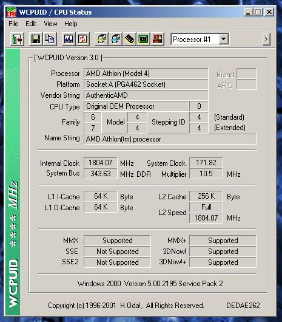Open the Help menu
The width and height of the screenshot is (282, 322).
coord(71,24)
